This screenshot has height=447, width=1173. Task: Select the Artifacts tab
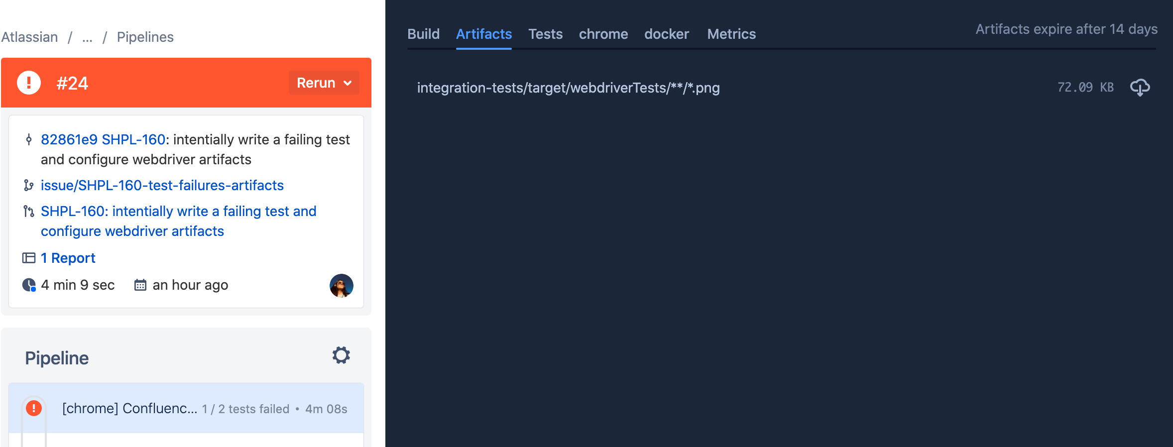click(484, 34)
